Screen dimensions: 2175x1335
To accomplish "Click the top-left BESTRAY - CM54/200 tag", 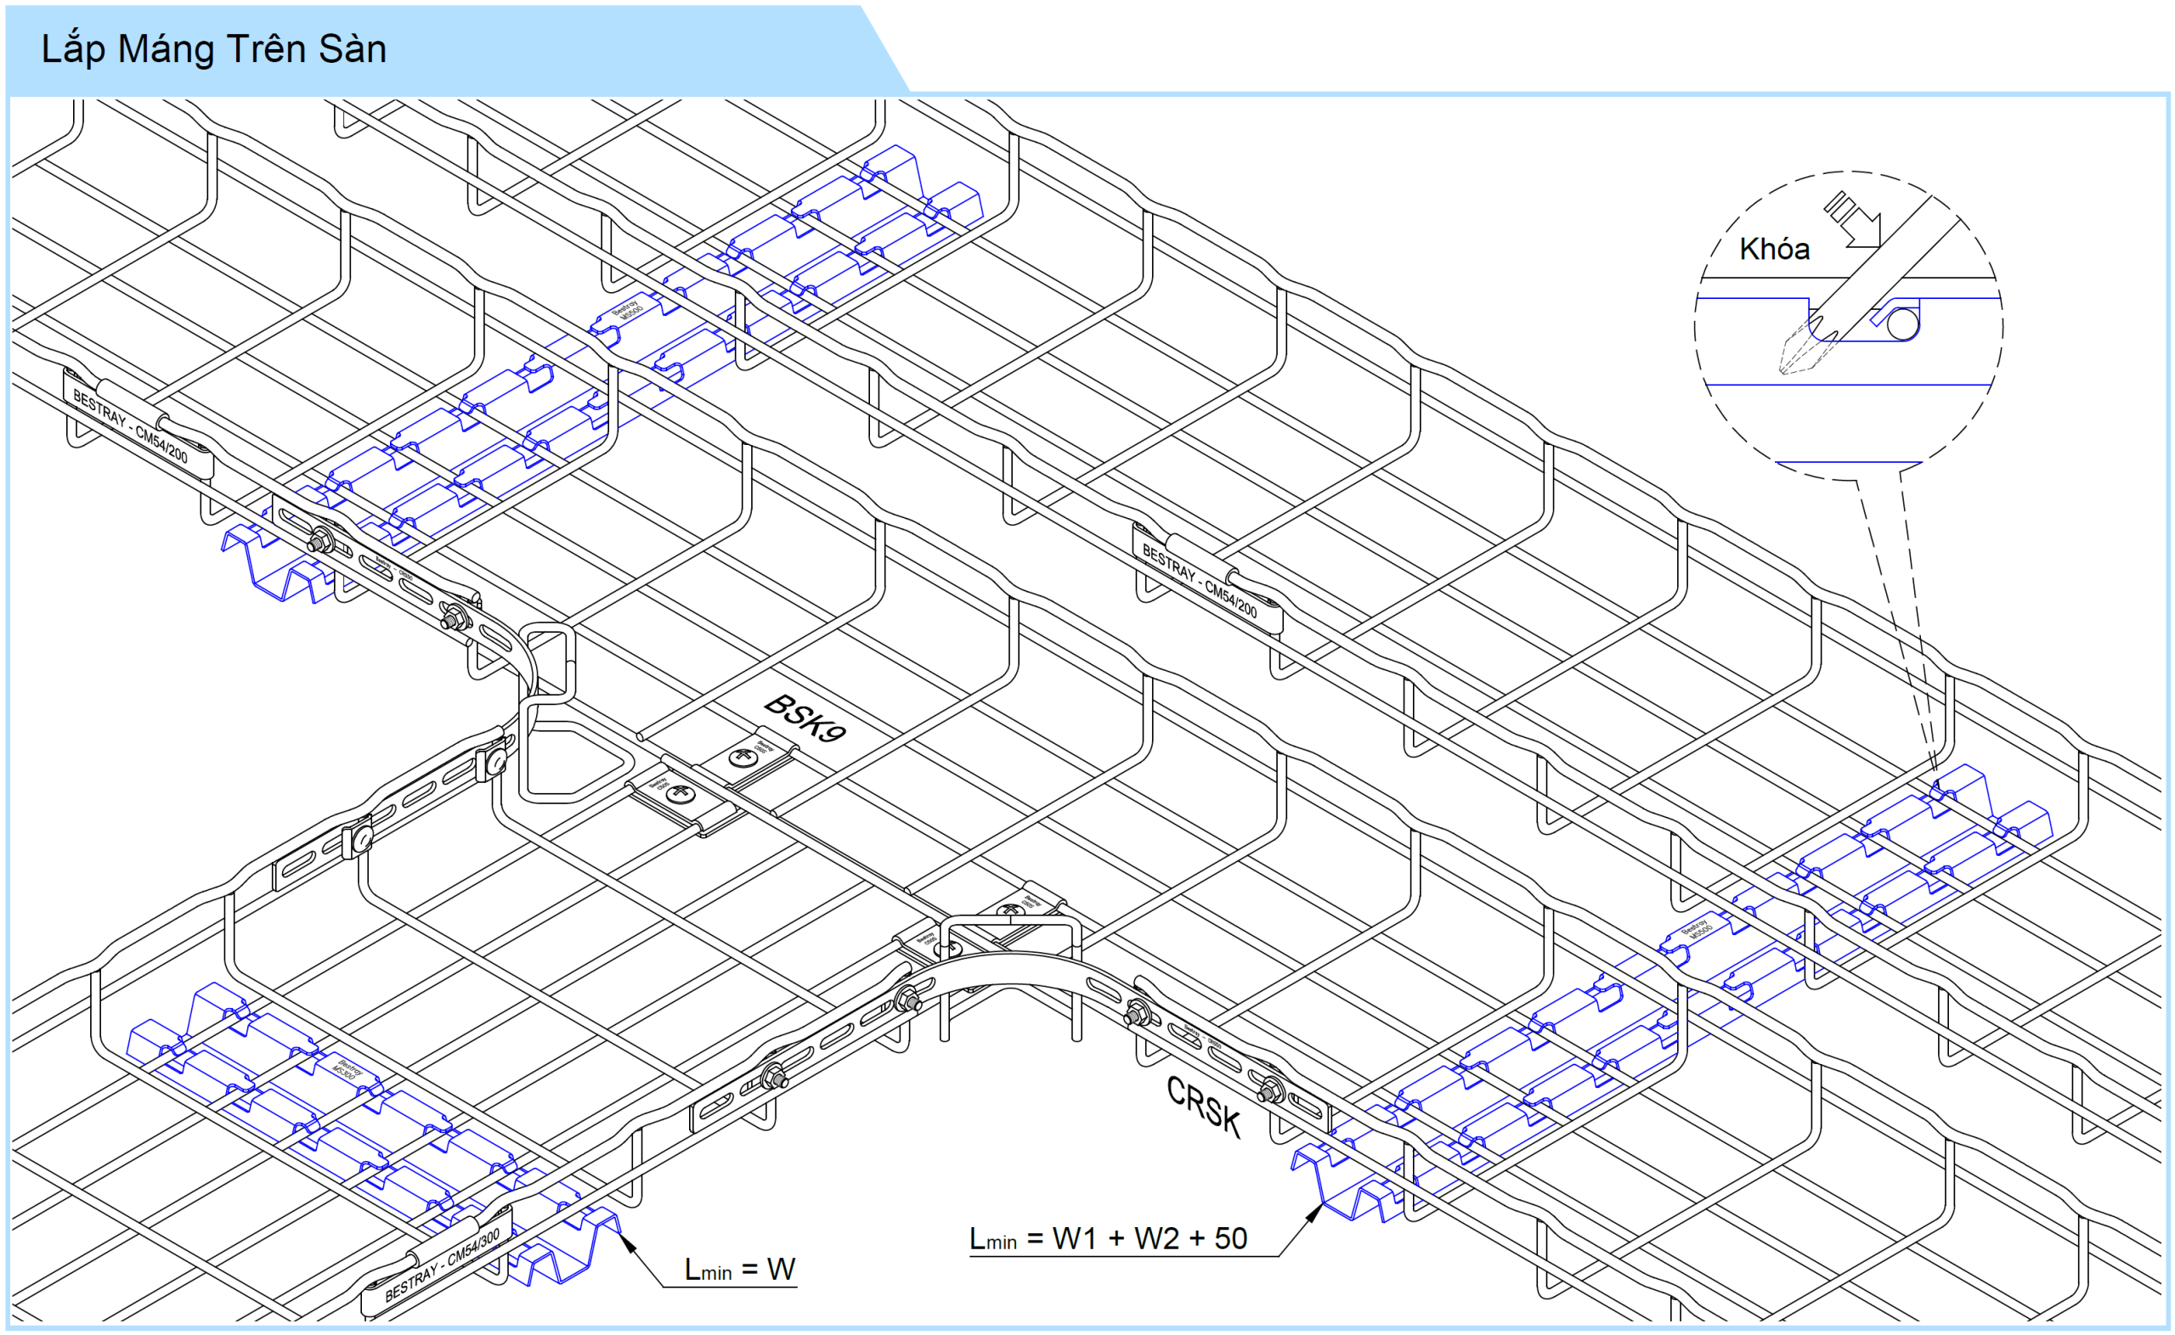I will coord(131,426).
